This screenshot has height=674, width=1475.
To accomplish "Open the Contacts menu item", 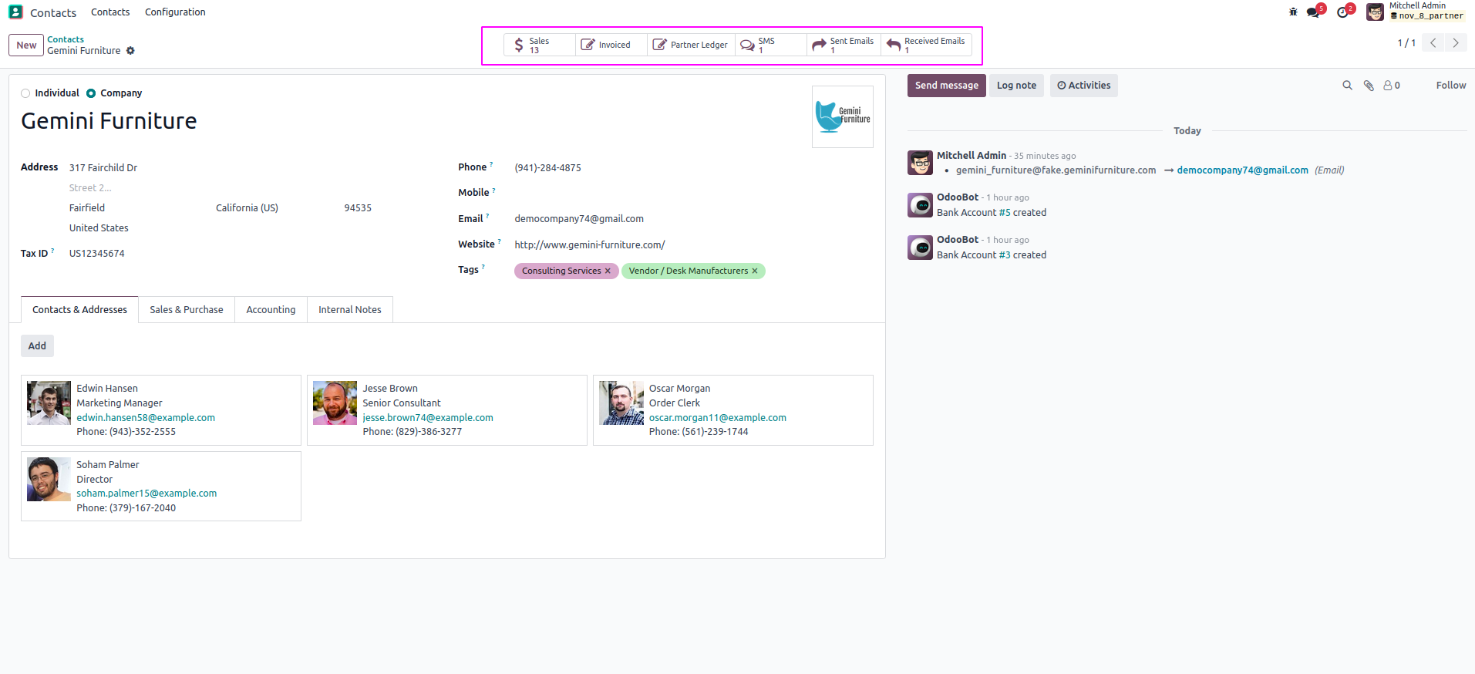I will pos(110,12).
